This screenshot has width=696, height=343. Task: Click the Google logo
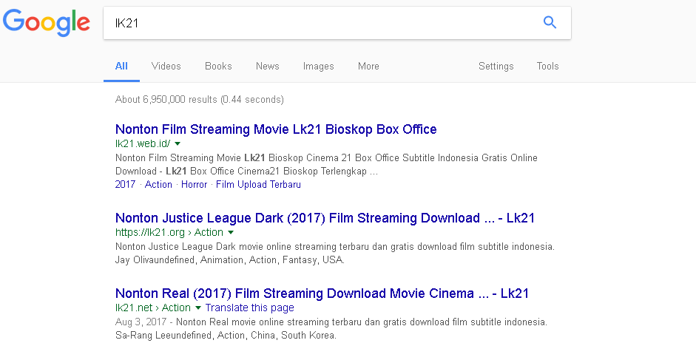pos(46,23)
